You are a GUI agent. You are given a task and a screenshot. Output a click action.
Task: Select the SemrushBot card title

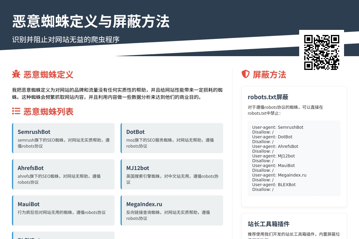(x=34, y=132)
